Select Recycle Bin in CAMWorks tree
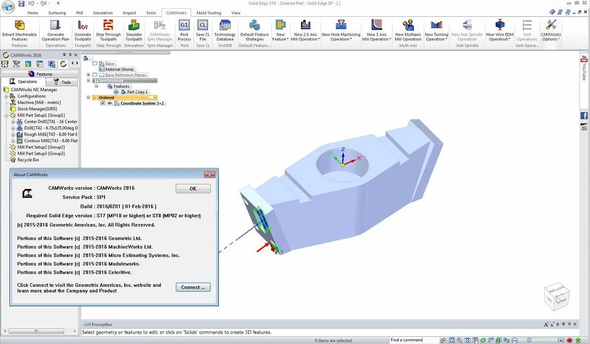 [x=28, y=160]
